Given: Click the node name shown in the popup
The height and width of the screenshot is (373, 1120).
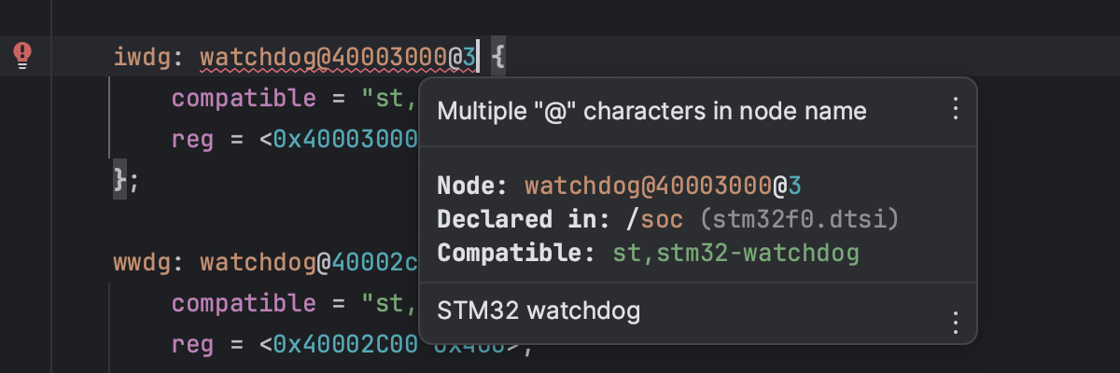Looking at the screenshot, I should (661, 186).
